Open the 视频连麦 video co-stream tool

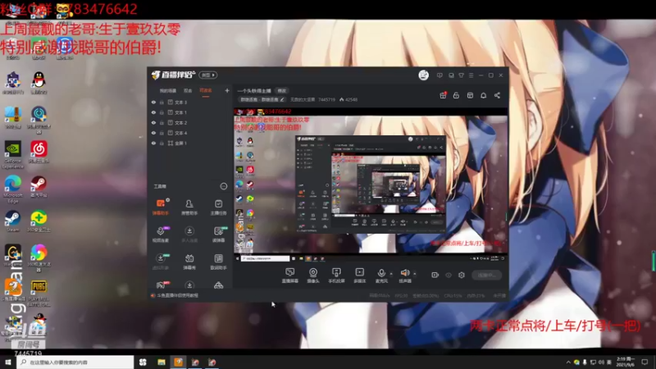160,235
